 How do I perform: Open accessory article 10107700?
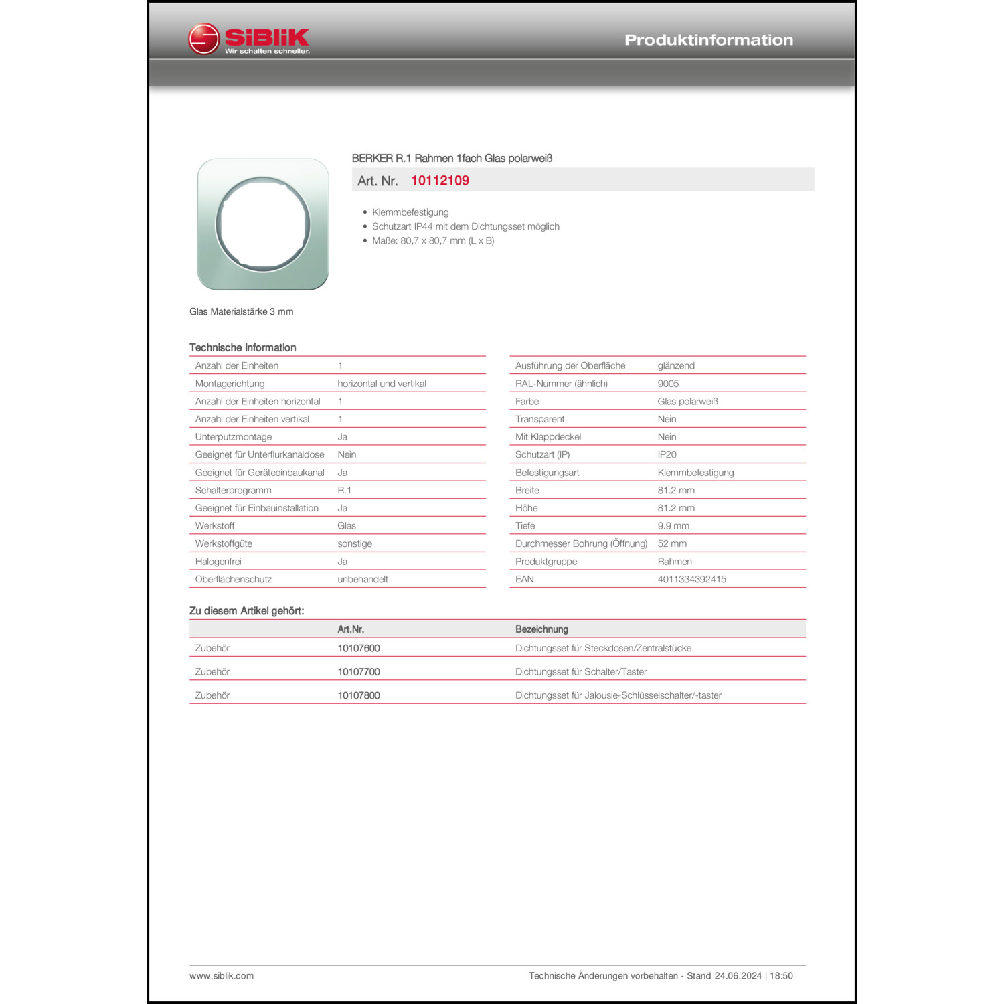pyautogui.click(x=359, y=671)
